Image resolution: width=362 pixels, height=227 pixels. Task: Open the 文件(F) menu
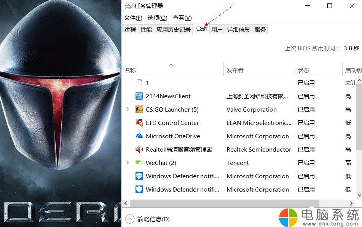click(133, 18)
